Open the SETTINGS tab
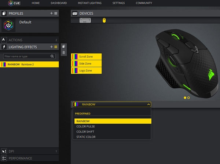Image resolution: width=220 pixels, height=164 pixels. tap(118, 3)
